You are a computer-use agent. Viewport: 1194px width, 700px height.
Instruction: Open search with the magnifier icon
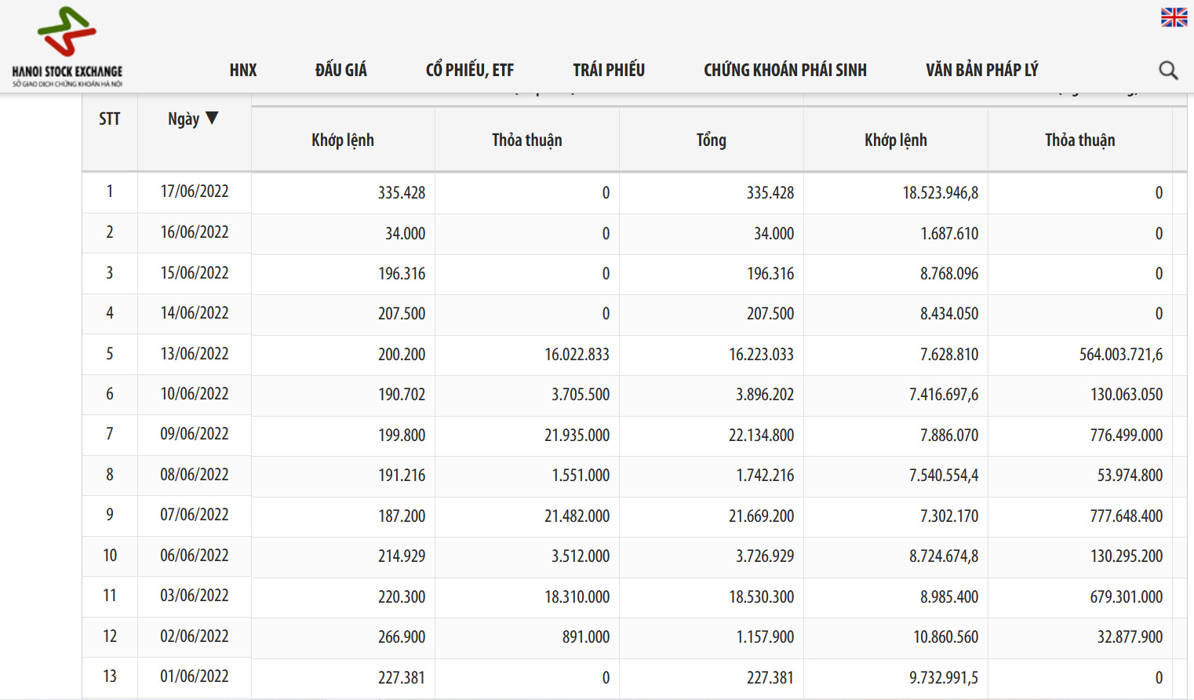pos(1168,71)
